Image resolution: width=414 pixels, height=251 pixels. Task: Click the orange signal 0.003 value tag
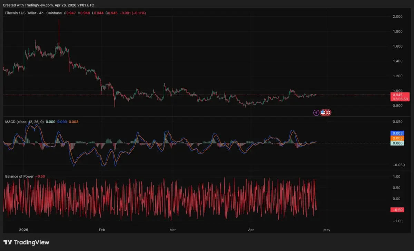397,138
